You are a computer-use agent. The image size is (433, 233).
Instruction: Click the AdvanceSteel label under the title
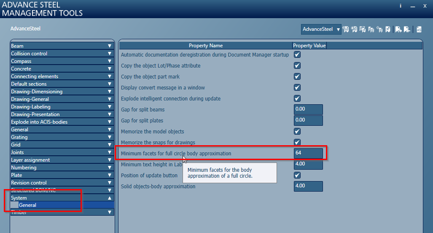25,28
